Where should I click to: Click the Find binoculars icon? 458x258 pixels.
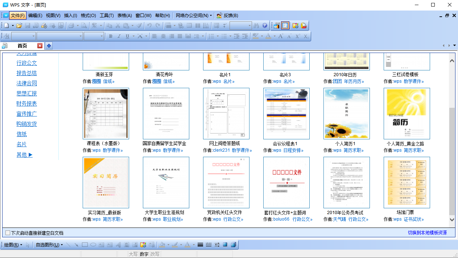(x=256, y=25)
